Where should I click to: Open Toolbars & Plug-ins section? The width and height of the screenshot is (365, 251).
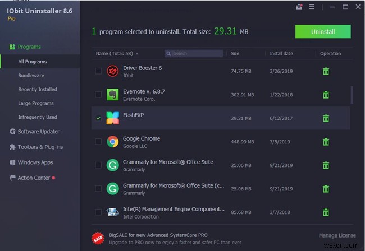click(40, 147)
